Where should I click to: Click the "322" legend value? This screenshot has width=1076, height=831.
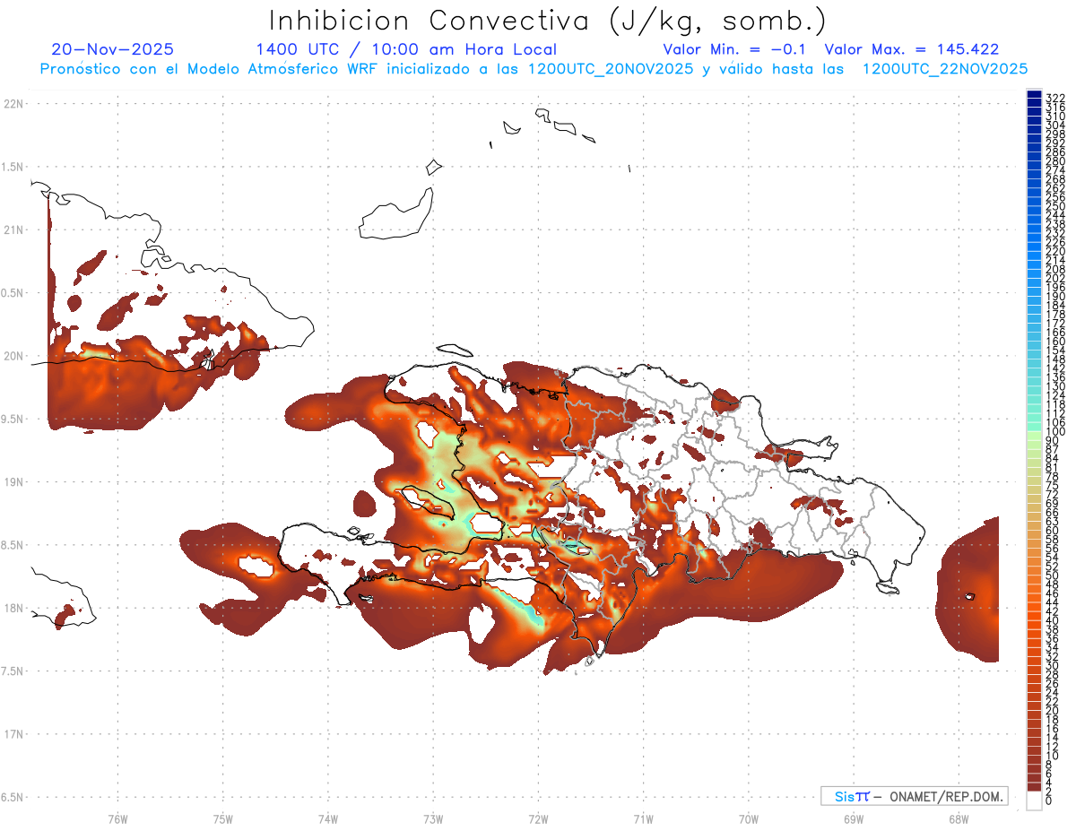coord(1054,98)
